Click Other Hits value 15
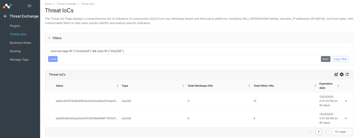 [255, 101]
